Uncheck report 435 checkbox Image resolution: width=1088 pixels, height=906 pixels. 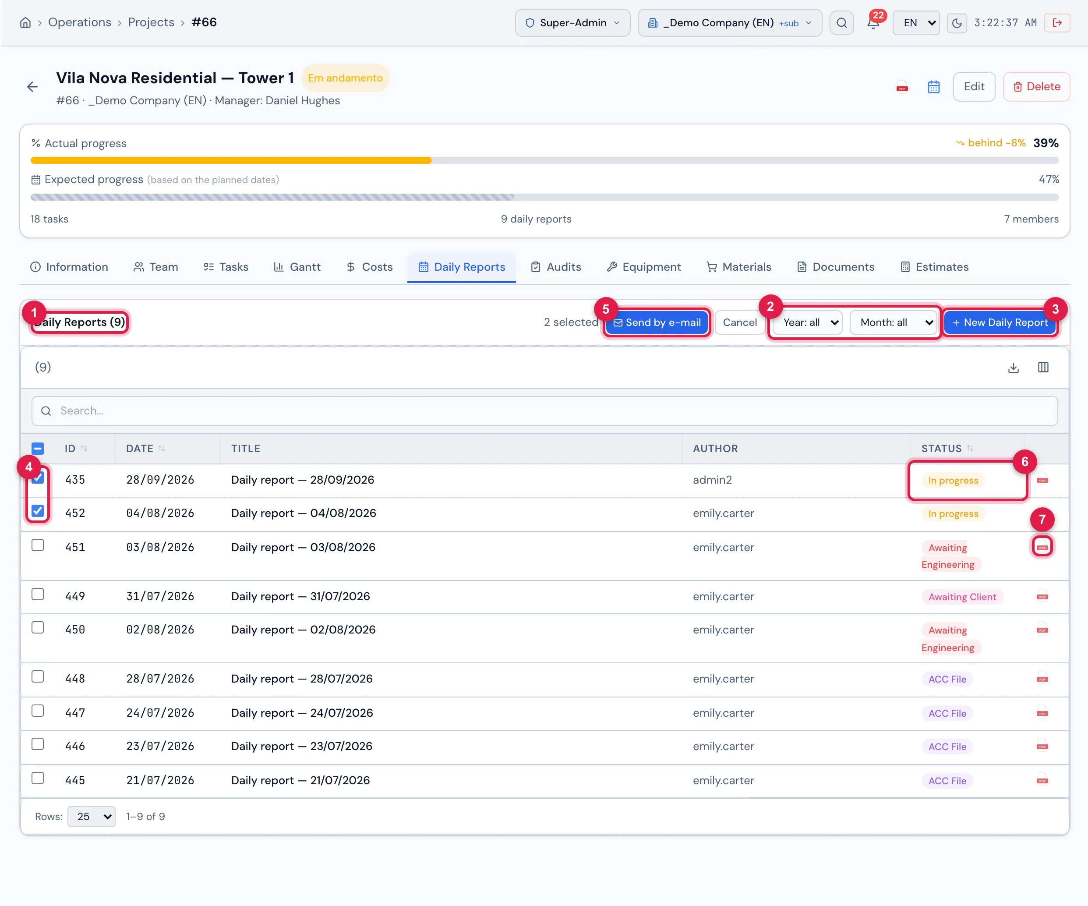(37, 478)
